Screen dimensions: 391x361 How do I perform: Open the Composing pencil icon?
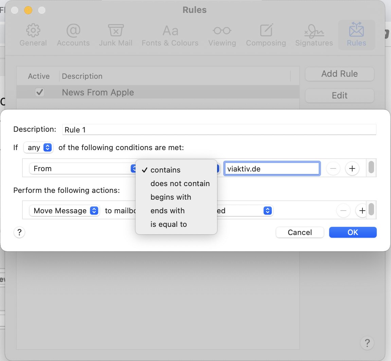[266, 31]
